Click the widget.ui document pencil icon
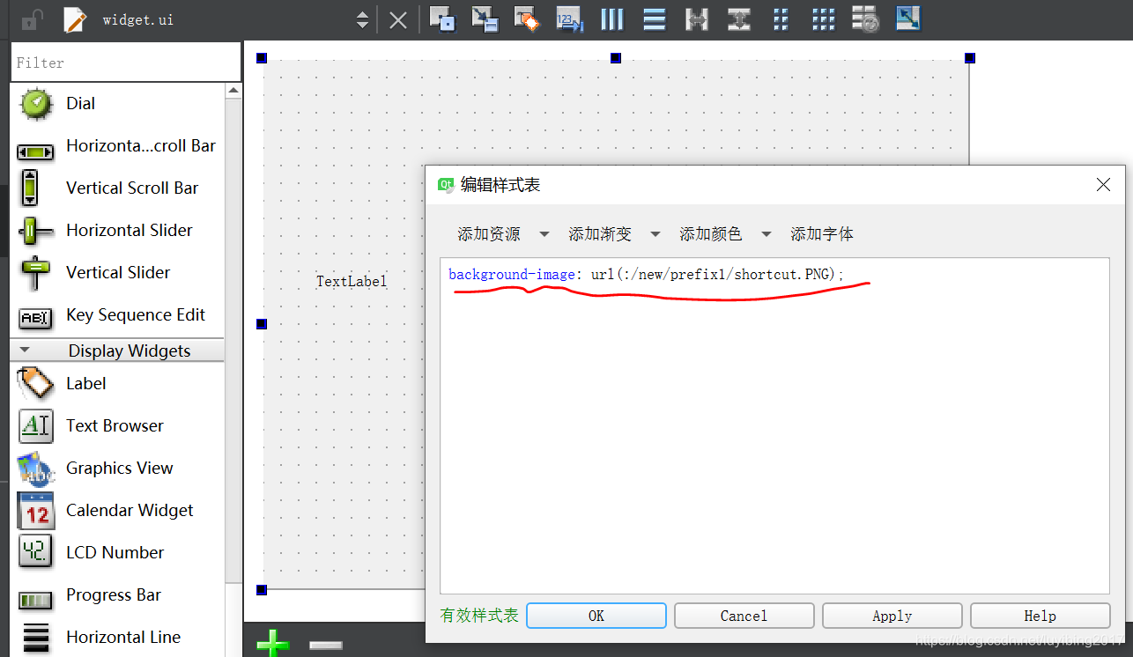Image resolution: width=1133 pixels, height=657 pixels. [x=76, y=19]
